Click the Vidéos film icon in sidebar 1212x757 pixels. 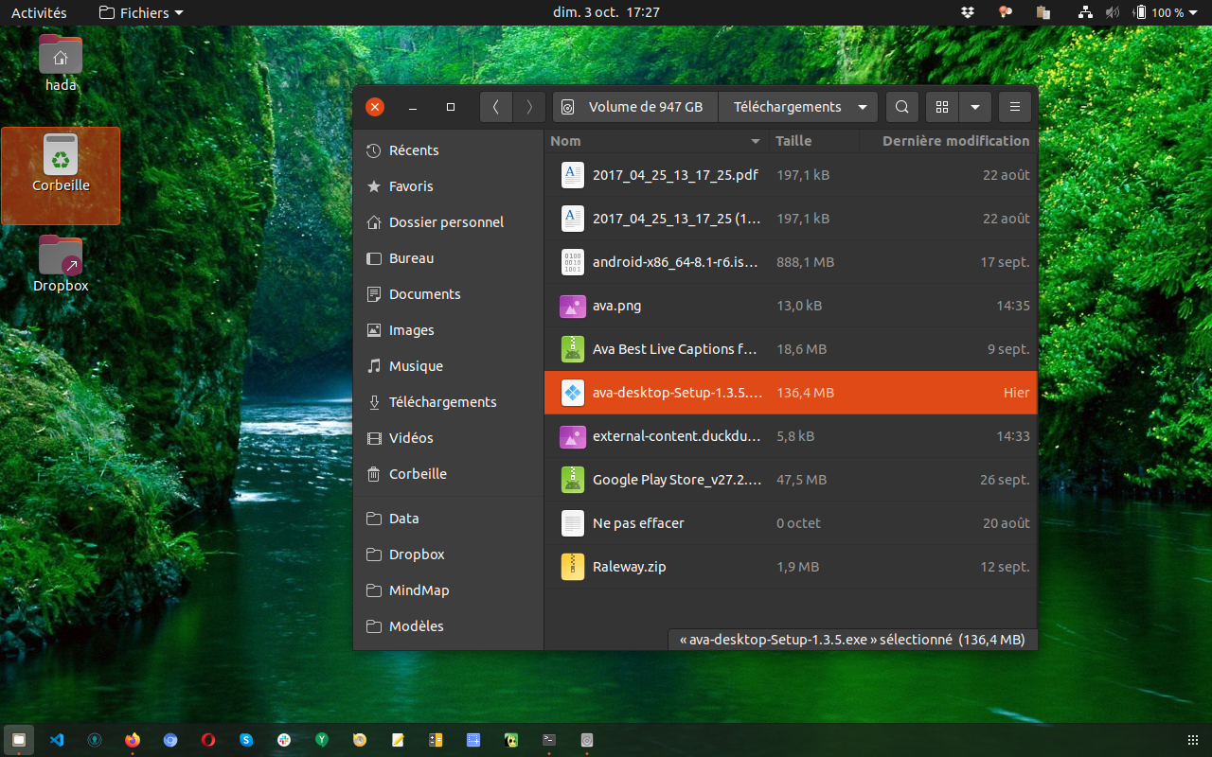pos(373,438)
